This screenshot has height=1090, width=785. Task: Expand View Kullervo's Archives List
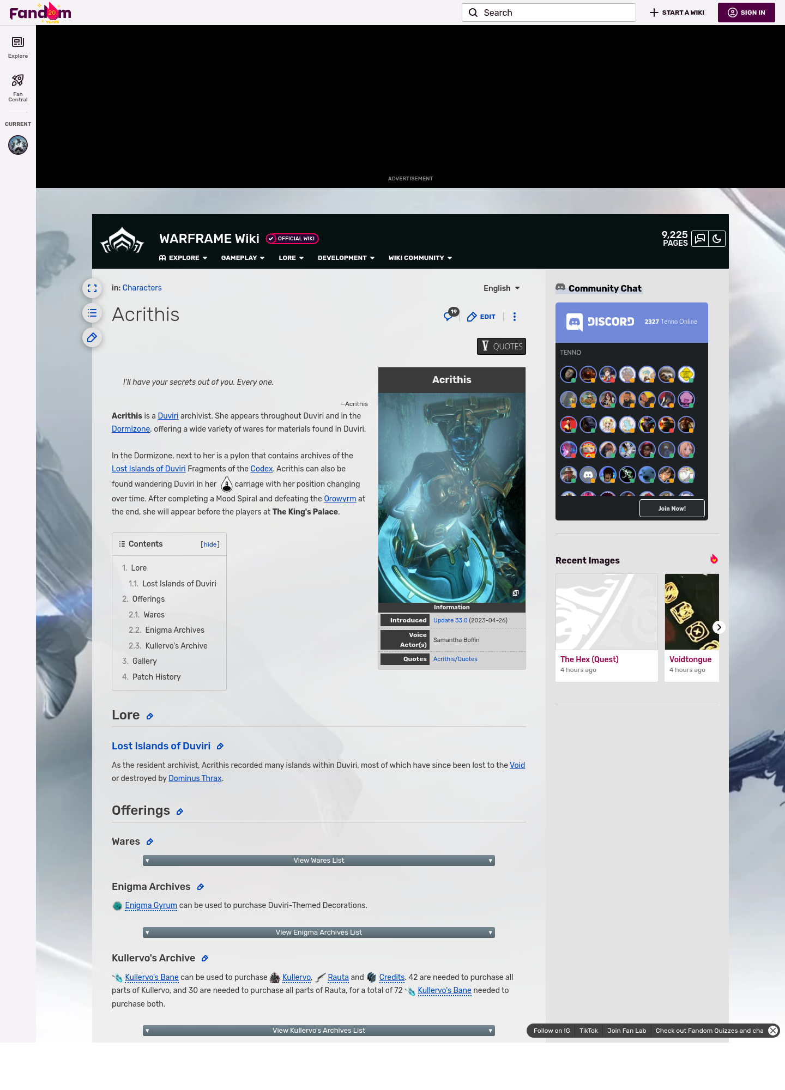(x=319, y=1031)
